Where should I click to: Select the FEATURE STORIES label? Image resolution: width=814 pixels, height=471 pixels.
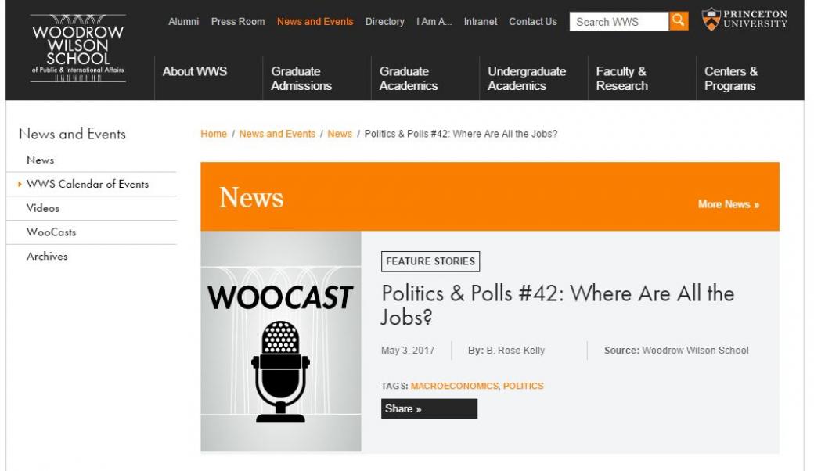point(430,261)
